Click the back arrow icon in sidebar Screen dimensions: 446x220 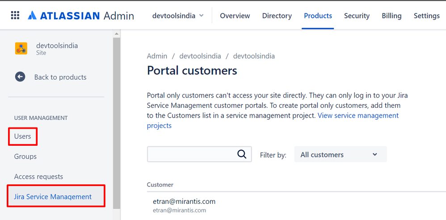coord(20,77)
